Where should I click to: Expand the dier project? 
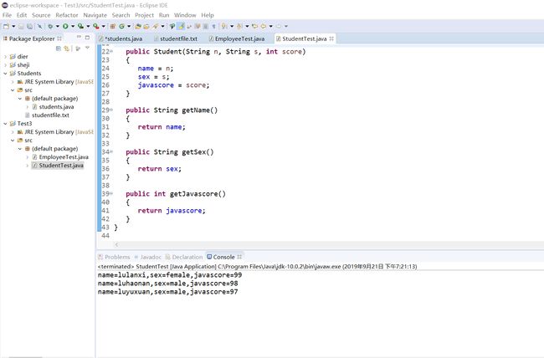tap(5, 57)
